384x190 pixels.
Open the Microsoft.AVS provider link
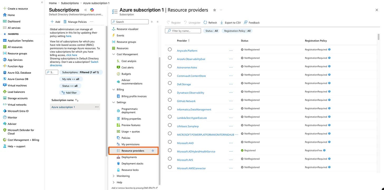(x=185, y=160)
